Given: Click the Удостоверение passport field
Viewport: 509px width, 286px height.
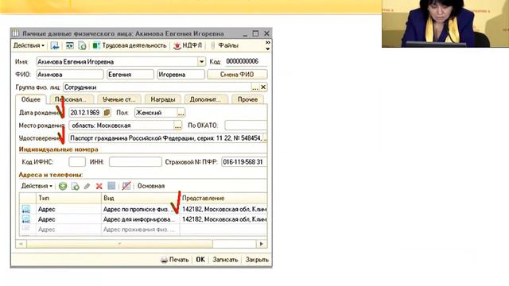Looking at the screenshot, I should (x=165, y=138).
